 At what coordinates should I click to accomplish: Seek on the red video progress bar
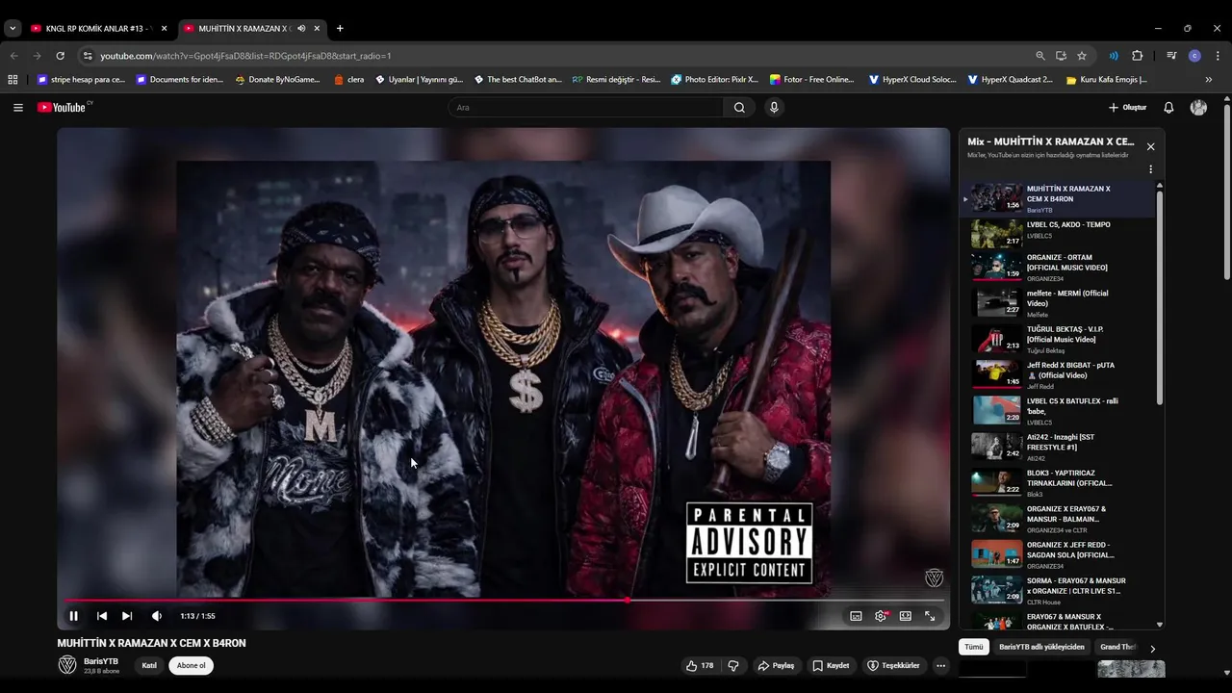(x=503, y=600)
